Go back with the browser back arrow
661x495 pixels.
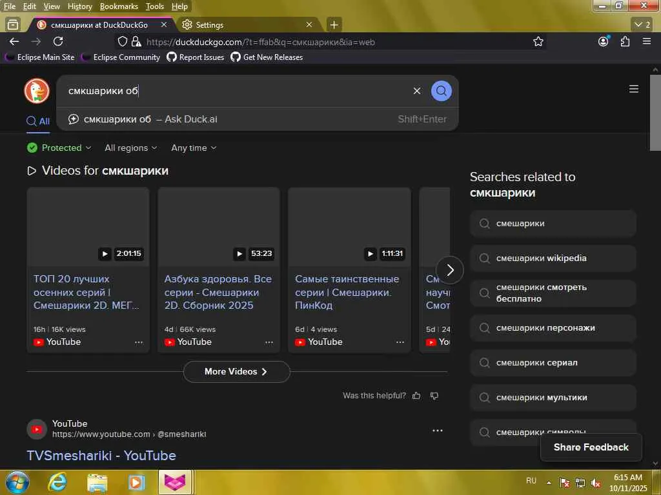pyautogui.click(x=14, y=41)
